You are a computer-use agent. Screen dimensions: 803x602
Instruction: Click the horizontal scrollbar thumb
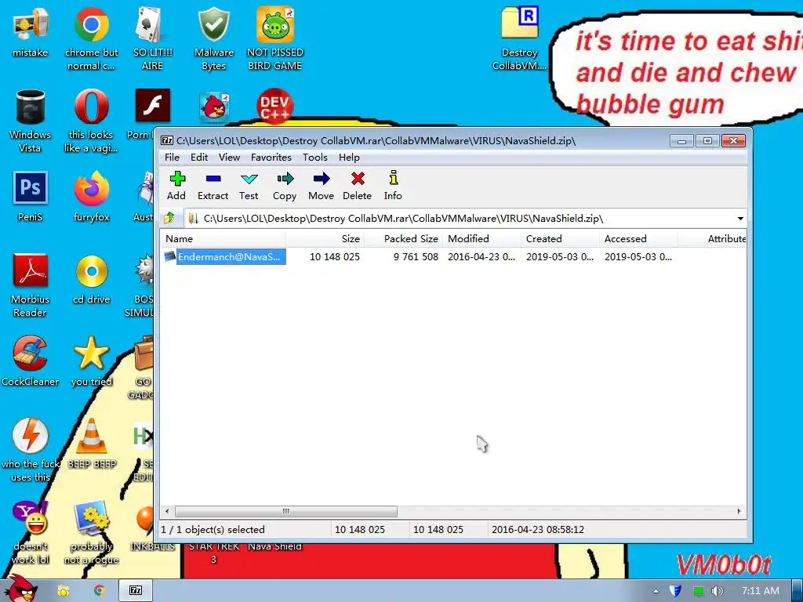285,511
